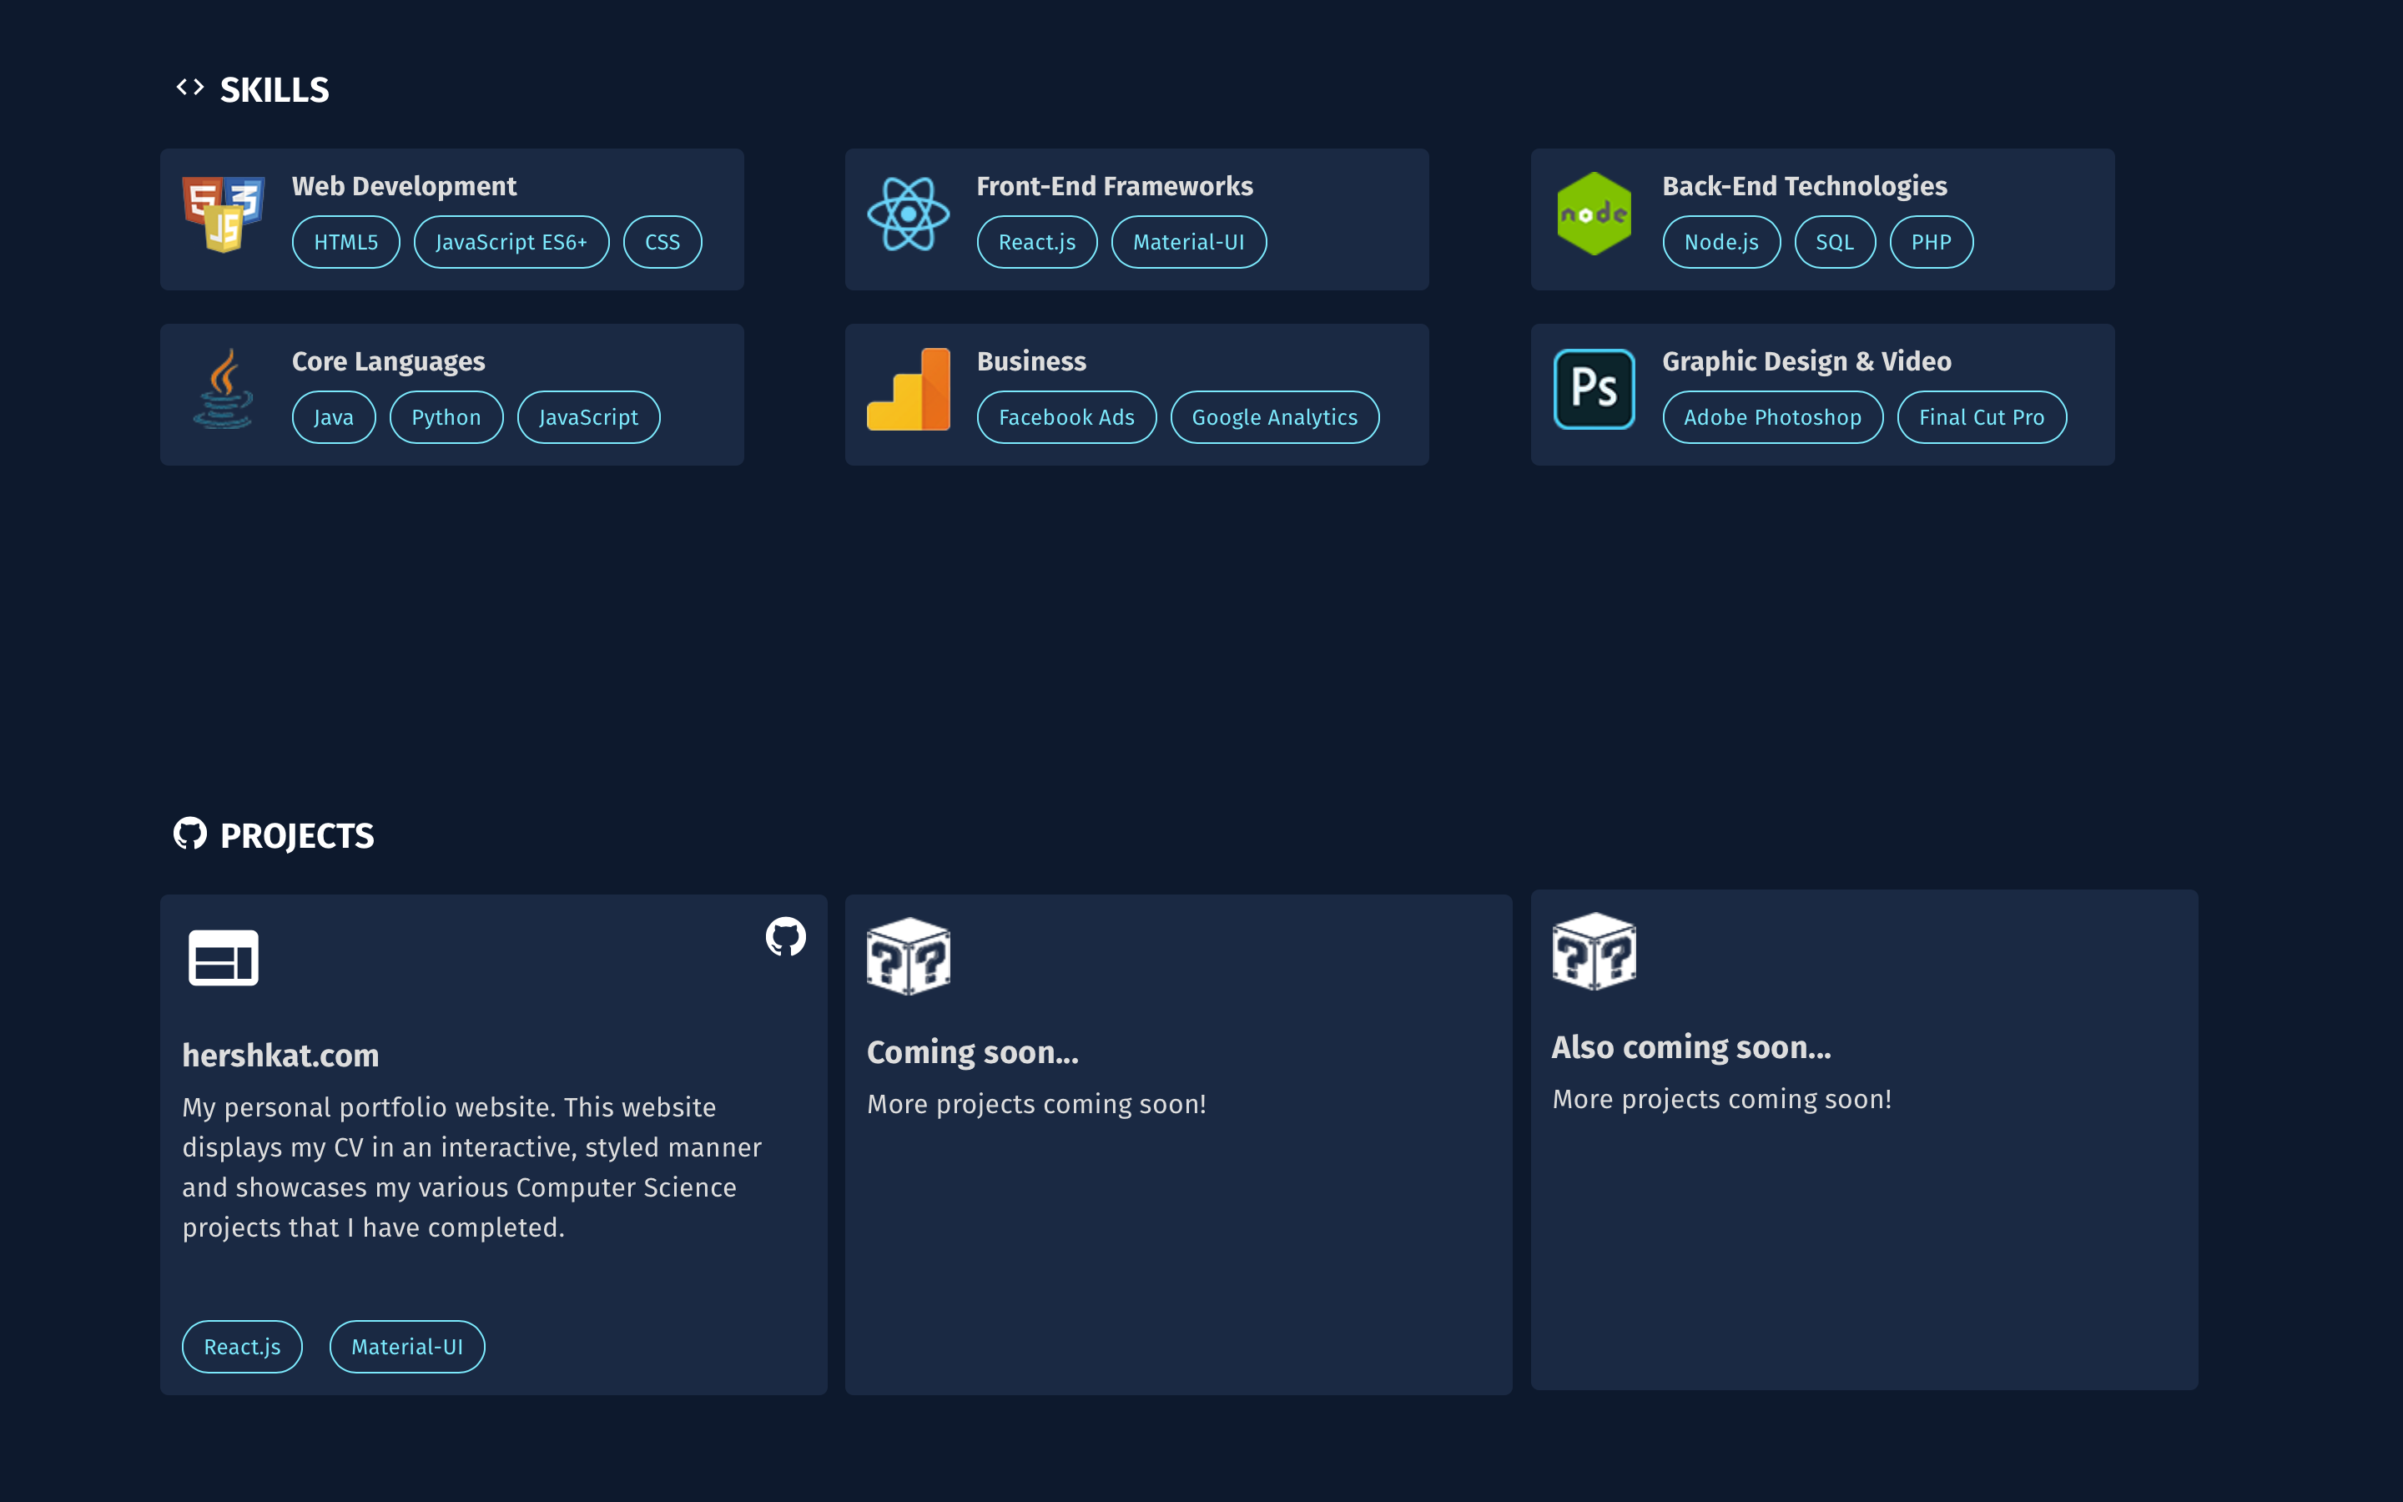Click the Java coffee cup logo
The height and width of the screenshot is (1502, 2403).
click(x=224, y=390)
